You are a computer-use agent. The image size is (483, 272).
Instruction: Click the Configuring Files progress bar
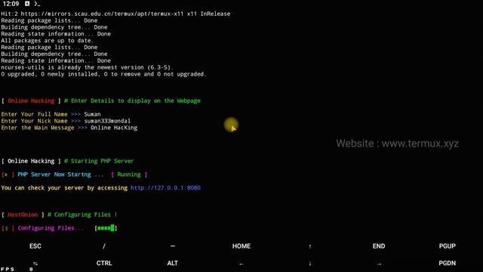(106, 228)
